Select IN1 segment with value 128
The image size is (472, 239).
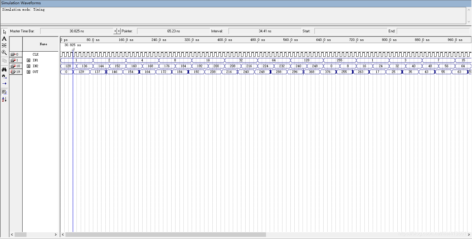point(307,60)
